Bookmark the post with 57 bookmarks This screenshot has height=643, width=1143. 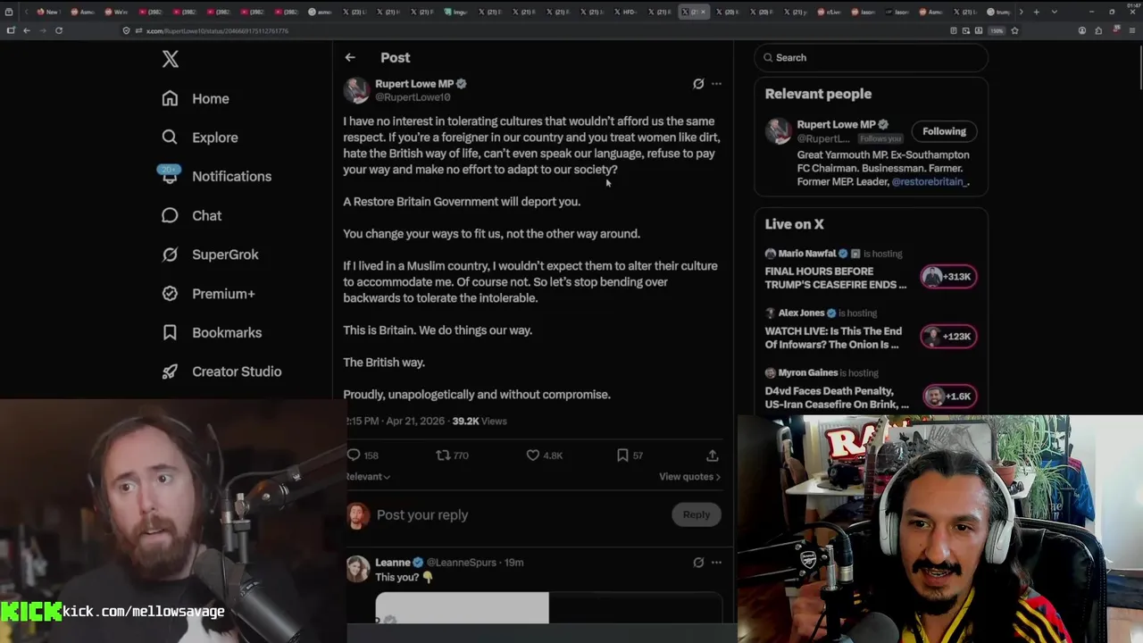point(622,455)
